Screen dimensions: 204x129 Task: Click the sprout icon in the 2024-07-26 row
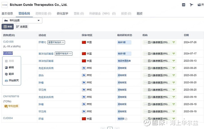(x=174, y=42)
